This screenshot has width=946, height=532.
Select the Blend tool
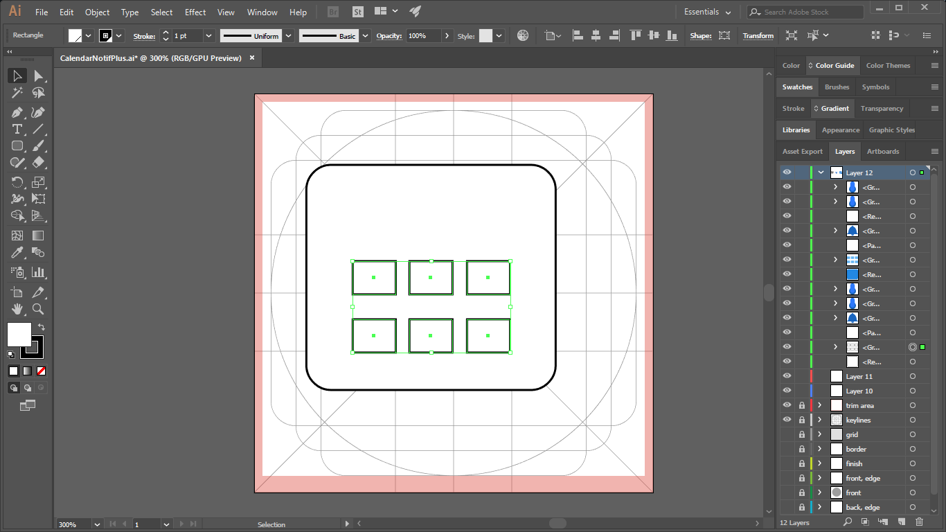tap(39, 252)
